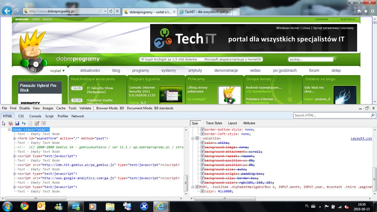Open the wygląd dropdown on the site

[57, 71]
